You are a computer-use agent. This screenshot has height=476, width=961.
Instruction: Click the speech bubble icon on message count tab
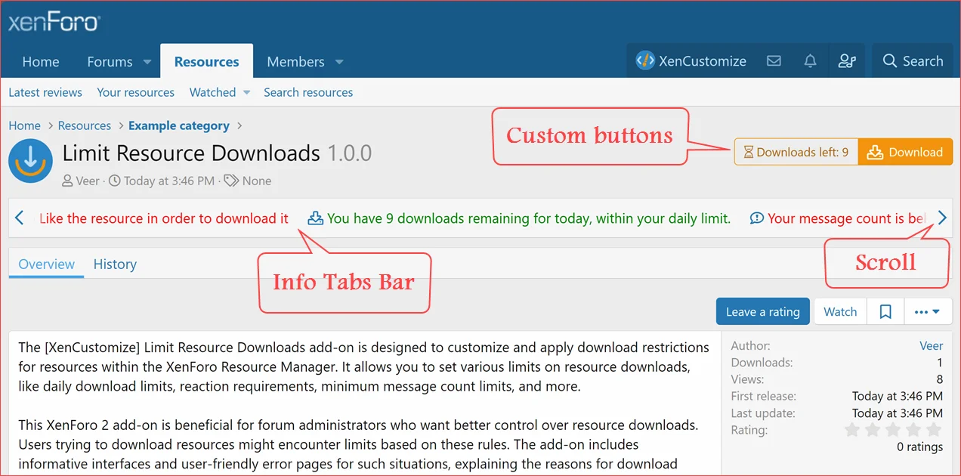coord(757,218)
